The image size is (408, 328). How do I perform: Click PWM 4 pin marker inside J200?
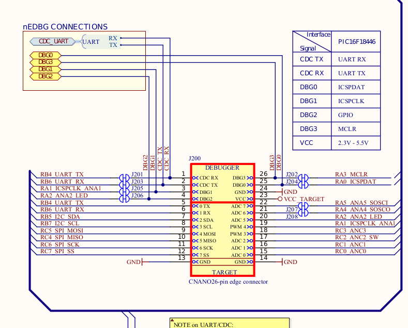(250, 227)
